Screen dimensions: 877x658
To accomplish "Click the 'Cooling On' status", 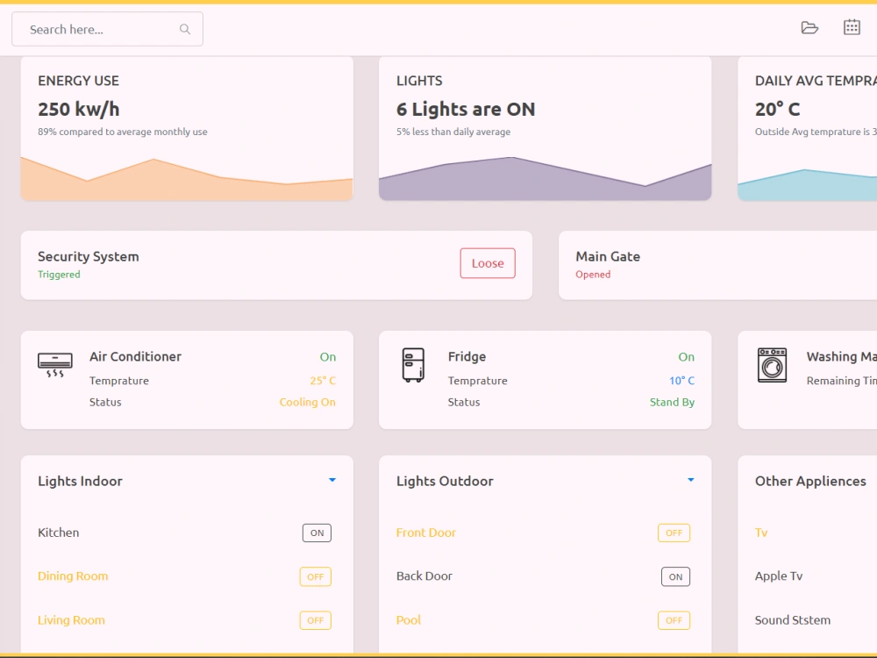I will click(x=308, y=403).
